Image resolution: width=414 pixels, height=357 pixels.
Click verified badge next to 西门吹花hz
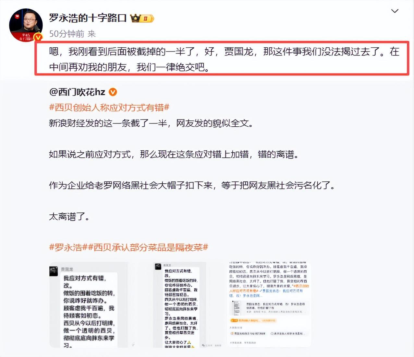click(x=113, y=92)
